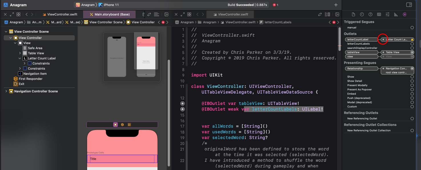This screenshot has width=421, height=170.
Task: Open the Size inspector ruler icon
Action: coord(396,14)
